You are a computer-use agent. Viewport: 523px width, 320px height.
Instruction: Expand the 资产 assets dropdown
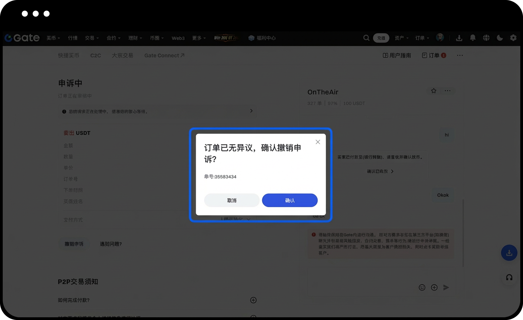tap(401, 38)
